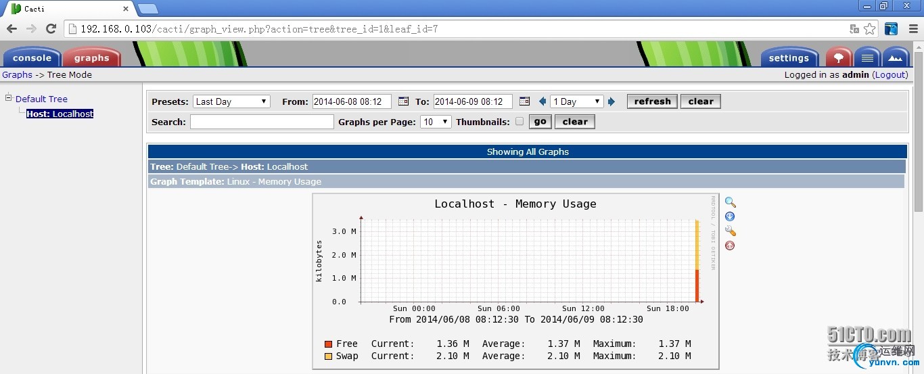Switch to tree view mode icon
This screenshot has height=374, width=924.
tap(839, 57)
